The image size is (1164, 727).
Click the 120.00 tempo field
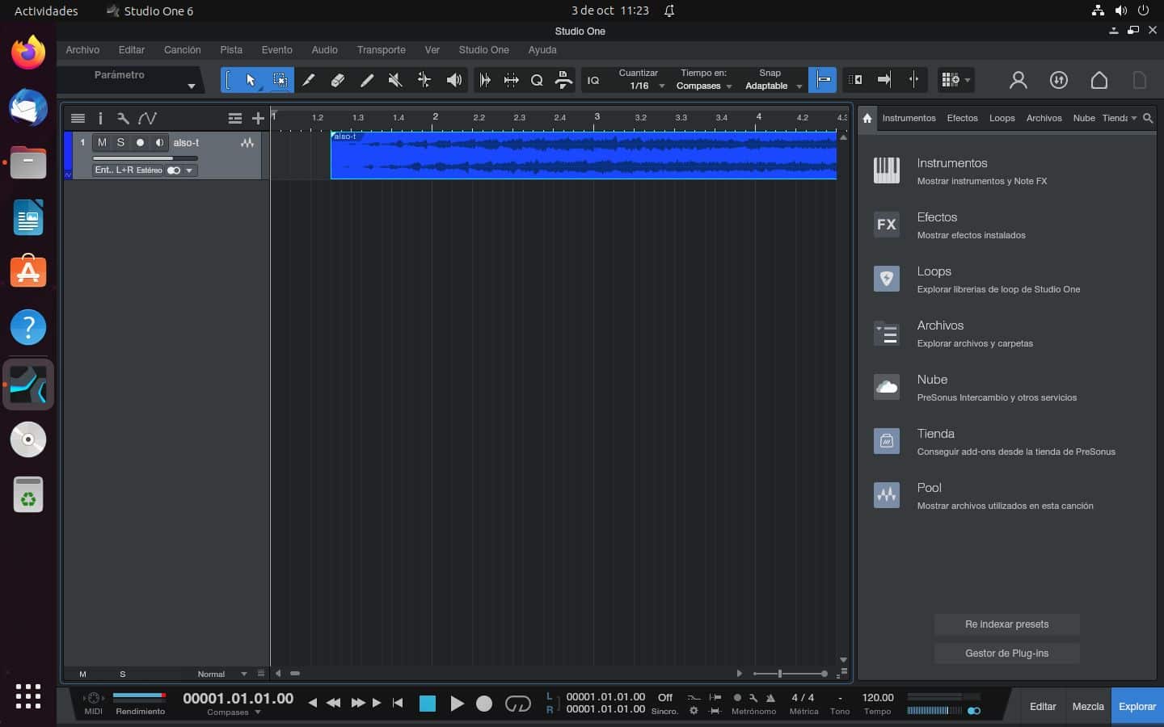[x=878, y=698]
